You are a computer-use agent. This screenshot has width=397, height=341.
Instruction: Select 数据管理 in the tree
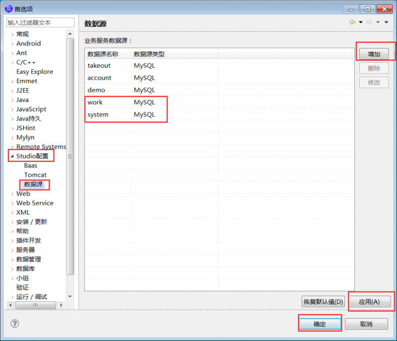pos(28,259)
